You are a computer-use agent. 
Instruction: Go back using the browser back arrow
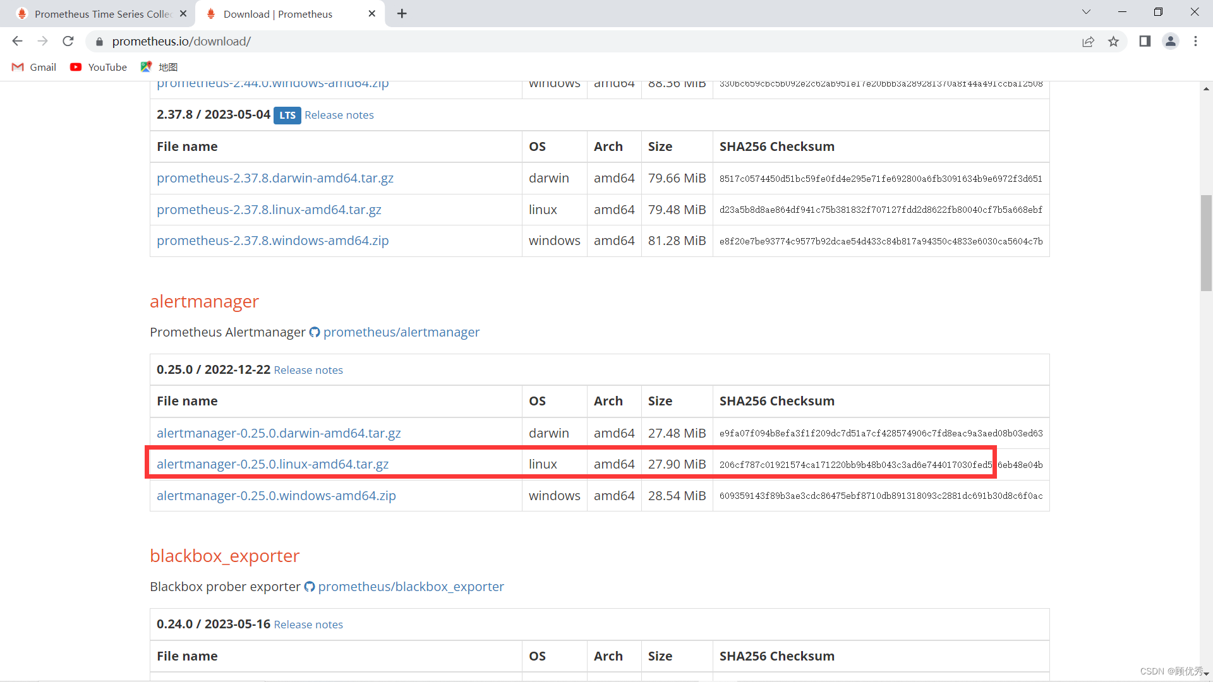click(17, 41)
